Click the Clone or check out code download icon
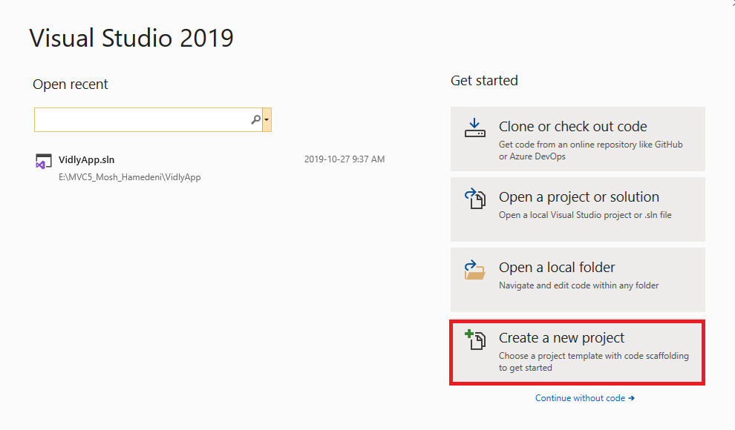Image resolution: width=735 pixels, height=430 pixels. [475, 128]
